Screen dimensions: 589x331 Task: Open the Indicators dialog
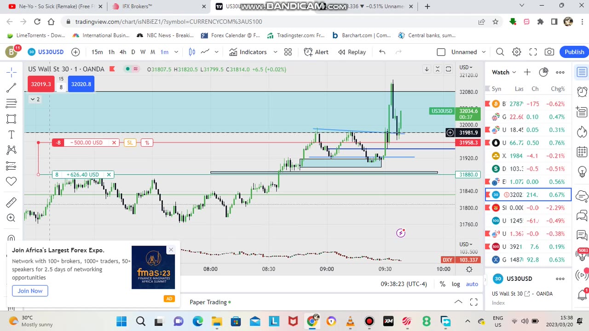point(248,52)
